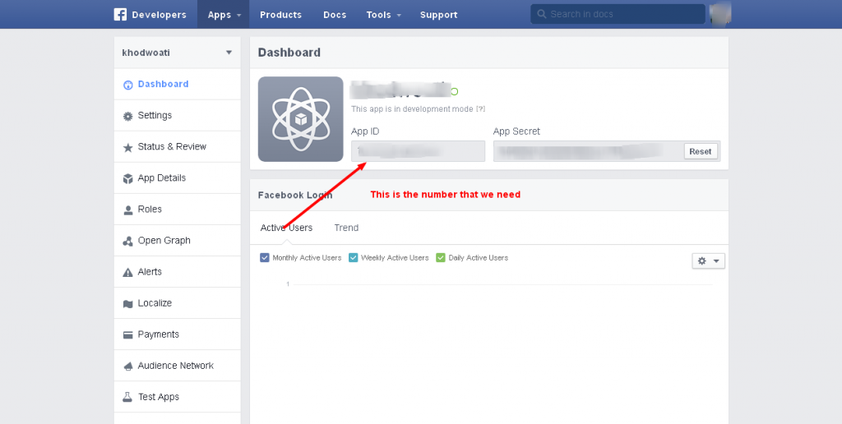
Task: Click the Localize flag icon
Action: click(127, 304)
